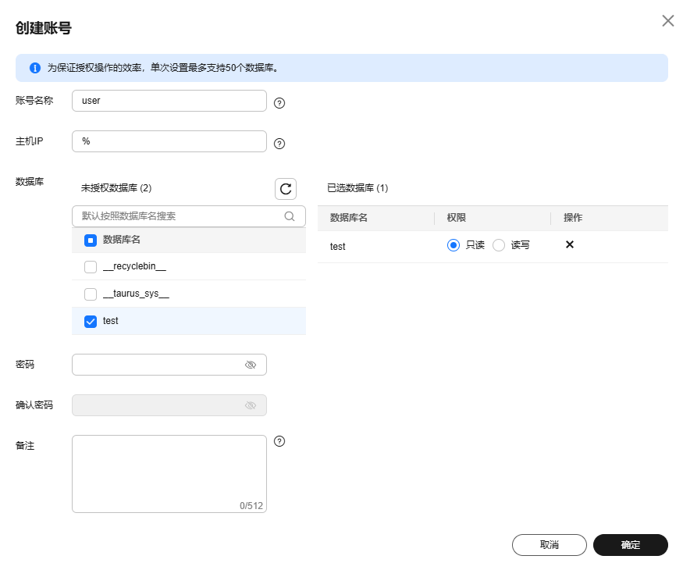This screenshot has height=570, width=683.
Task: Uncheck the test database checkbox
Action: tap(91, 321)
